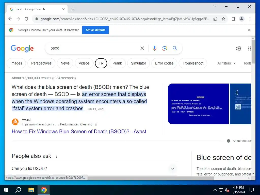Screen dimensions: 260x195
Task: Open the Google apps grid
Action: coord(249,48)
